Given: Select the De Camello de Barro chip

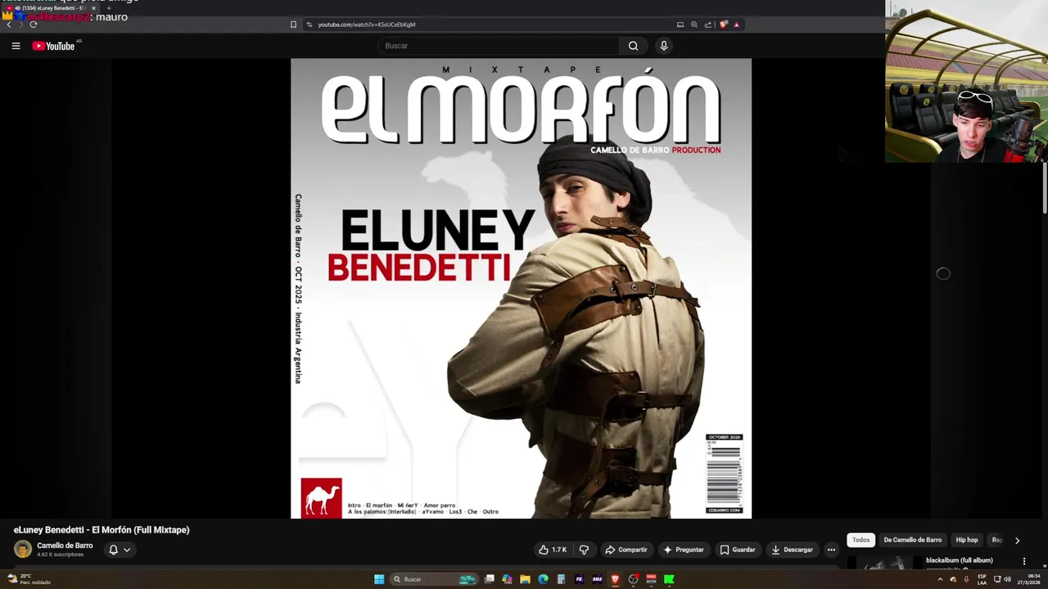Looking at the screenshot, I should pos(912,540).
